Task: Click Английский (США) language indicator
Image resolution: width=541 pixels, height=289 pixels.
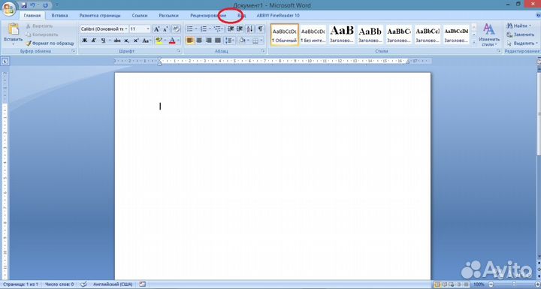Action: pyautogui.click(x=113, y=284)
